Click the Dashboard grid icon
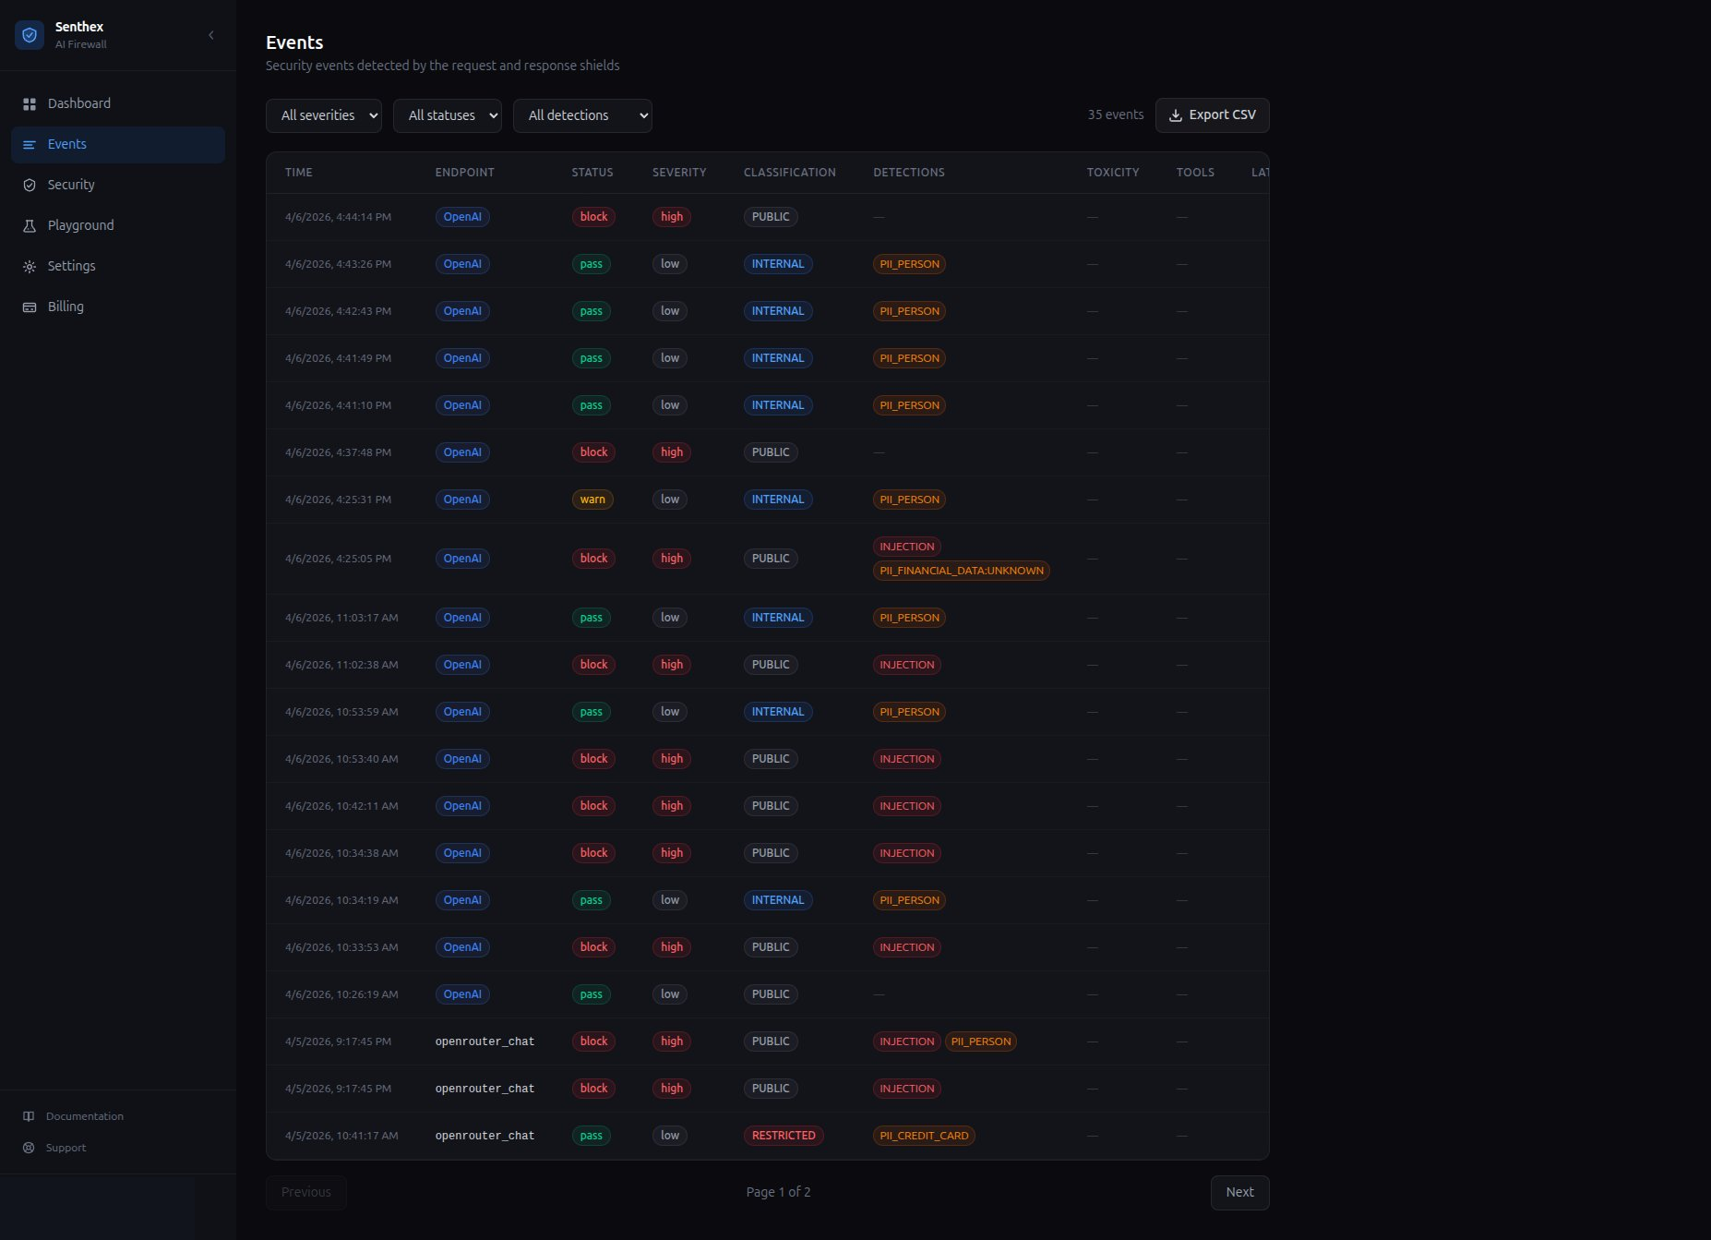Viewport: 1711px width, 1240px height. [x=30, y=104]
